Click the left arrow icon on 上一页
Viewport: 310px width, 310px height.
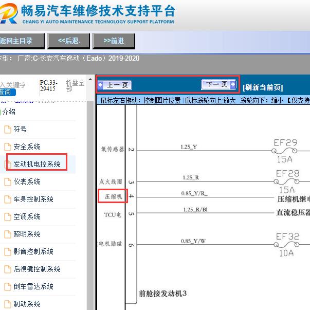click(100, 85)
